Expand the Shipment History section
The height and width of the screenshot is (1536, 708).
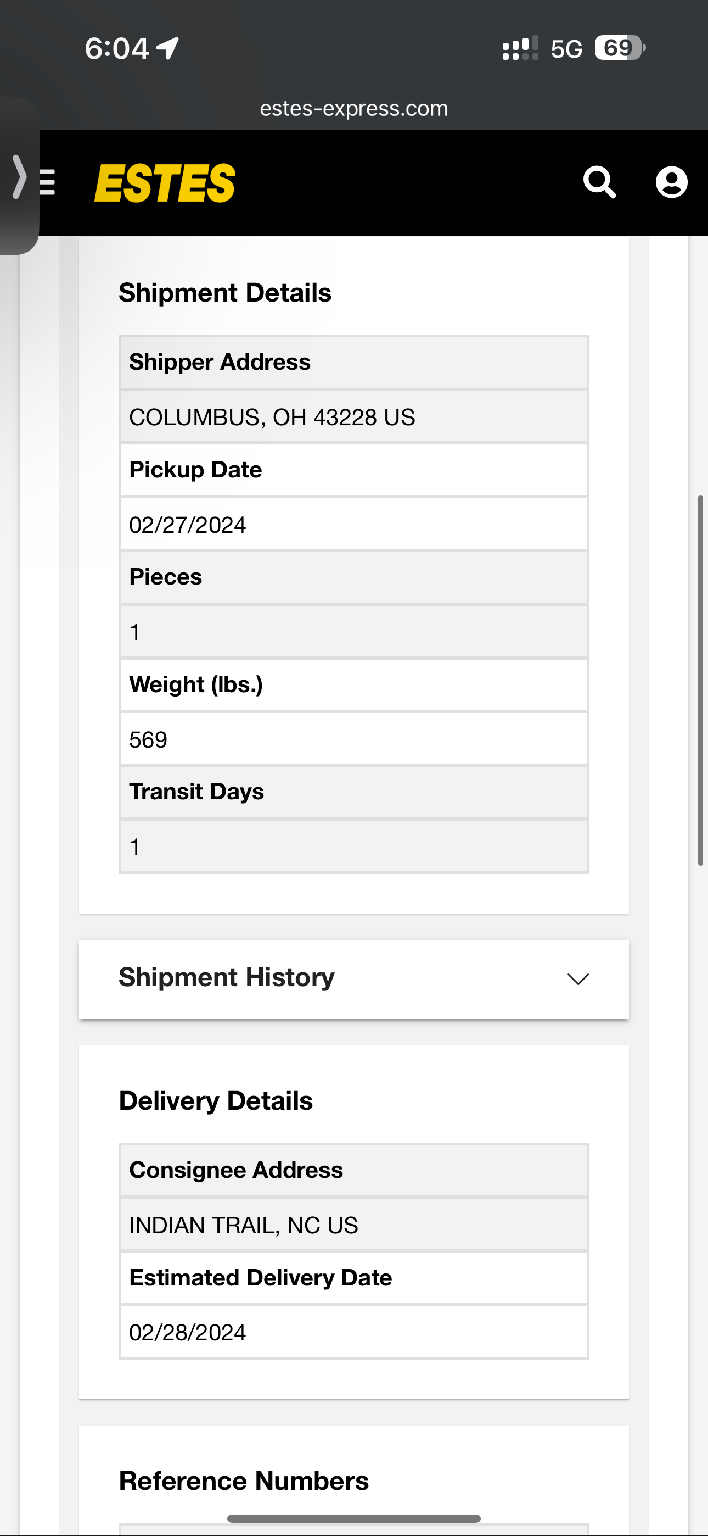(354, 979)
